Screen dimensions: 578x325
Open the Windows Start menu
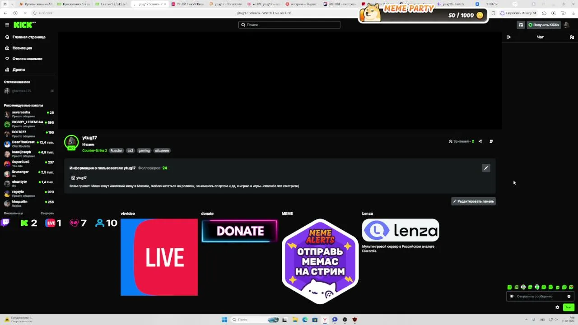click(x=224, y=320)
